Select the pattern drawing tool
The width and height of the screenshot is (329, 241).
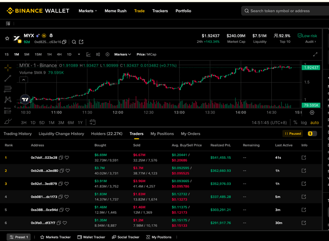8,99
